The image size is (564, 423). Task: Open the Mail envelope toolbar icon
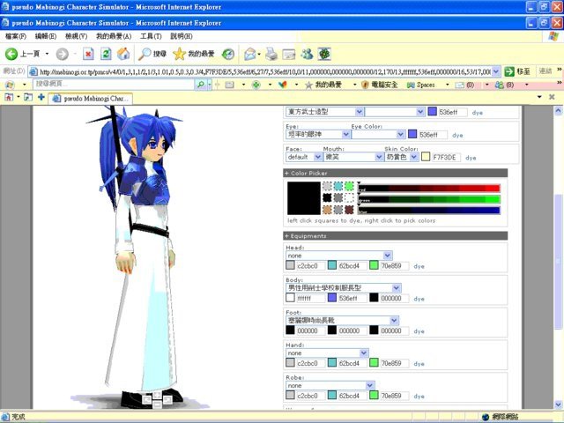(x=250, y=54)
